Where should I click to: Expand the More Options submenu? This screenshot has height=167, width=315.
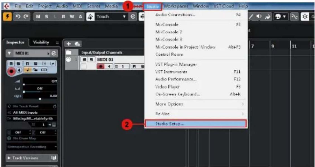196,104
